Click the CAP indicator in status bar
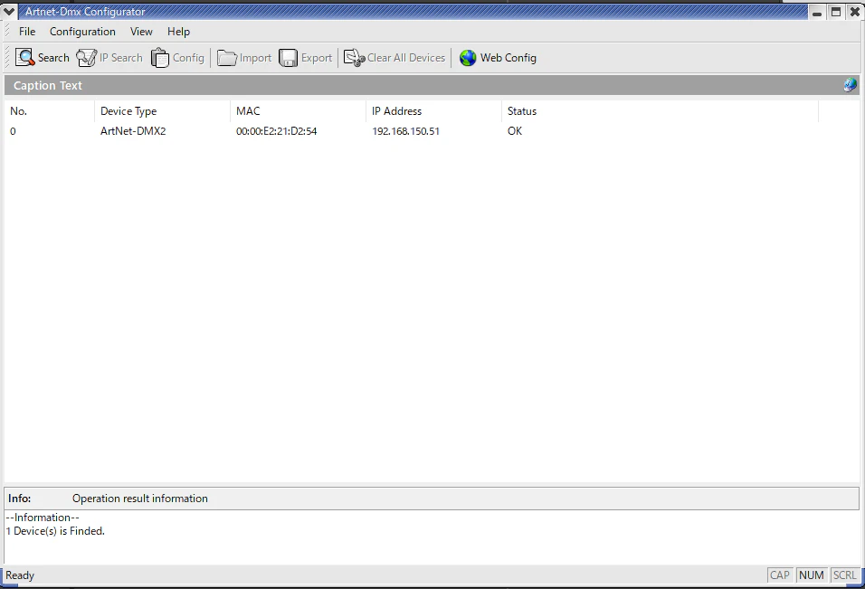 [x=779, y=575]
